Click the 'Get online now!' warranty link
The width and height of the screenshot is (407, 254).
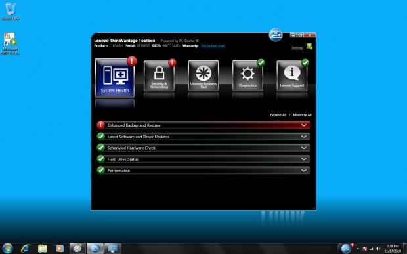click(213, 46)
